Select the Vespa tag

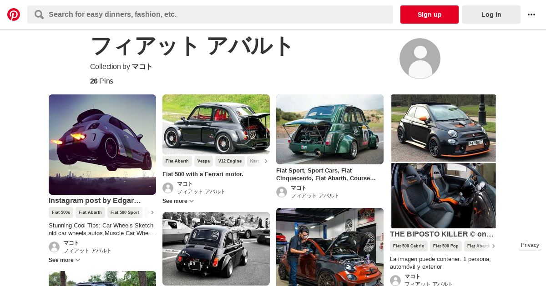tap(203, 161)
